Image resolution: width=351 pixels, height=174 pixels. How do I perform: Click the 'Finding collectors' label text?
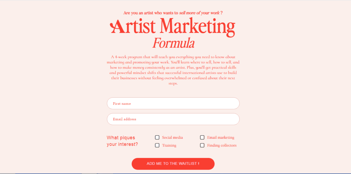pos(222,145)
